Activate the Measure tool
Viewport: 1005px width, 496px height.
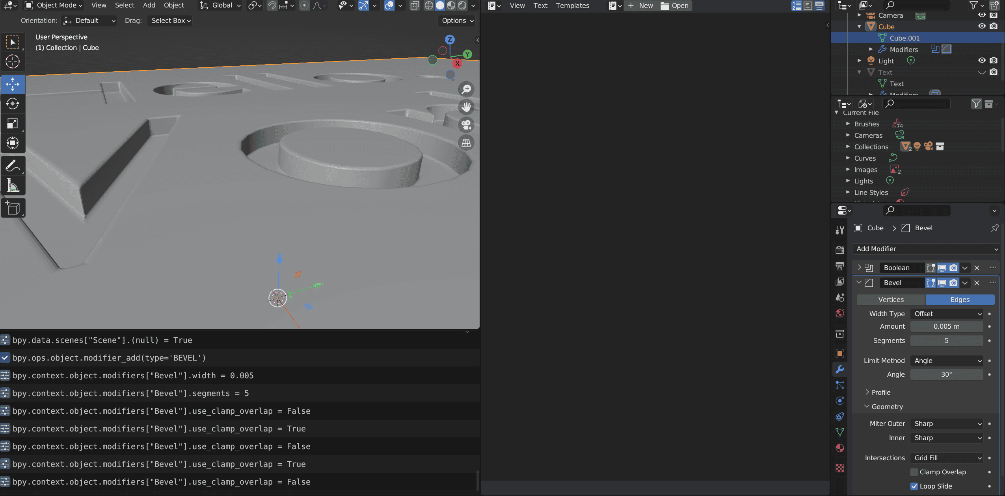(13, 185)
